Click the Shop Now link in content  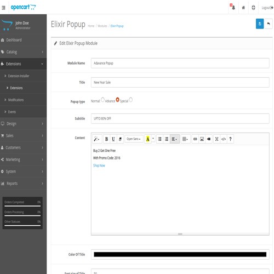pyautogui.click(x=99, y=165)
